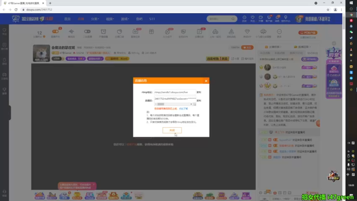
Task: Open the S11 navigation item
Action: pos(152,19)
